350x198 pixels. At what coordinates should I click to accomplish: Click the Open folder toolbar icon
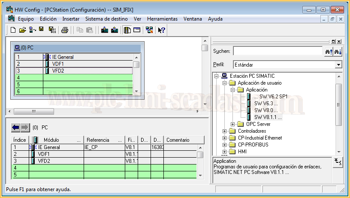(x=22, y=30)
